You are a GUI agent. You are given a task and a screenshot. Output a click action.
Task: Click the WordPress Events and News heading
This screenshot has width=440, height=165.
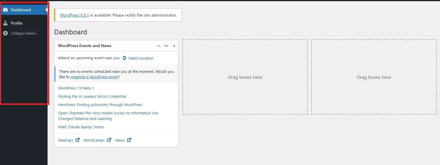(x=84, y=46)
